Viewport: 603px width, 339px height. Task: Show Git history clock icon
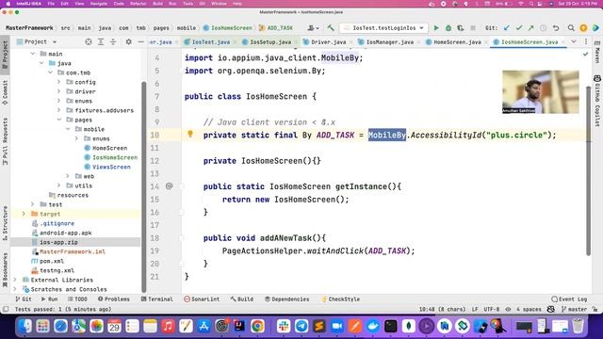[543, 28]
